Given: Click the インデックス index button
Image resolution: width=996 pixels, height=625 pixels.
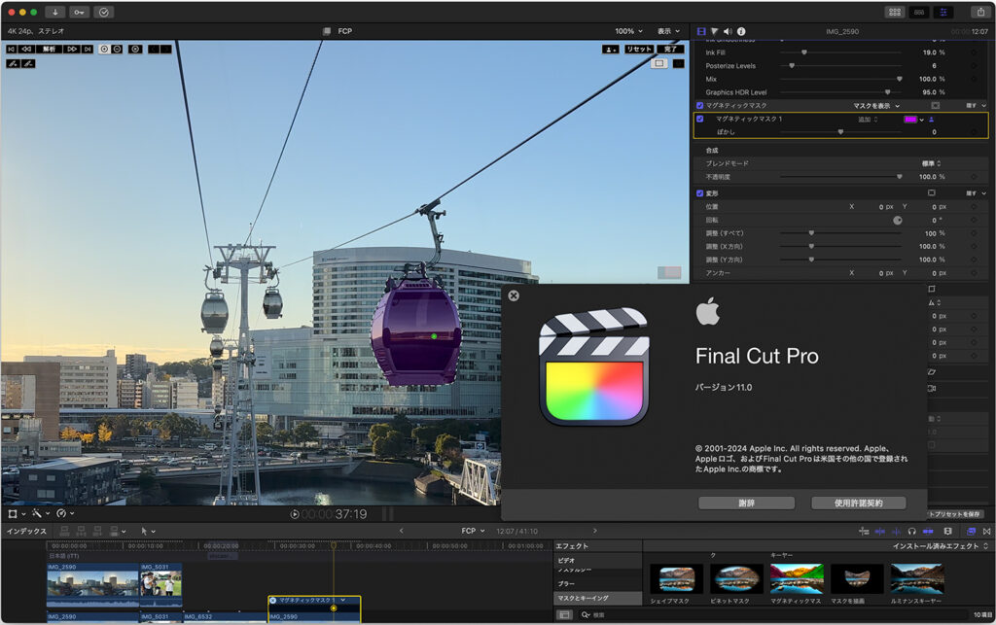Looking at the screenshot, I should pyautogui.click(x=26, y=531).
